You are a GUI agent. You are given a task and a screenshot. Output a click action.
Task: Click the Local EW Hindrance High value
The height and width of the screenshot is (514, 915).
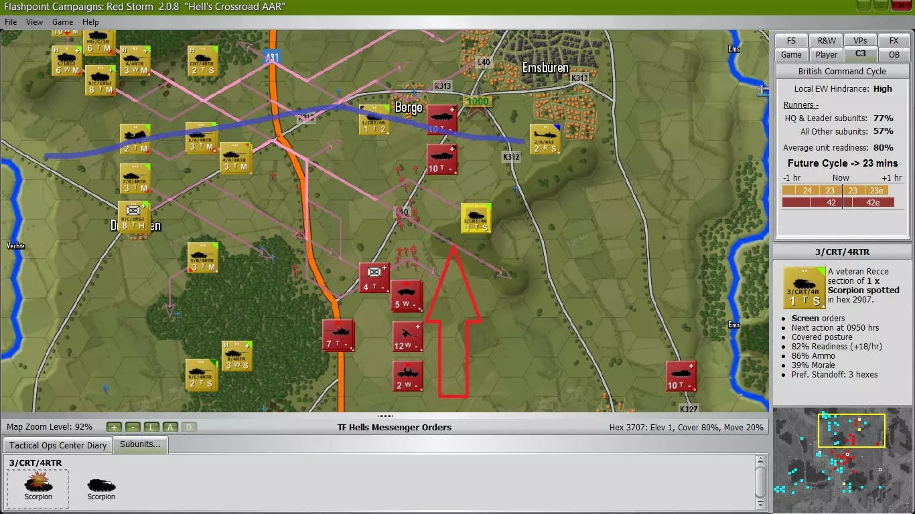click(883, 88)
